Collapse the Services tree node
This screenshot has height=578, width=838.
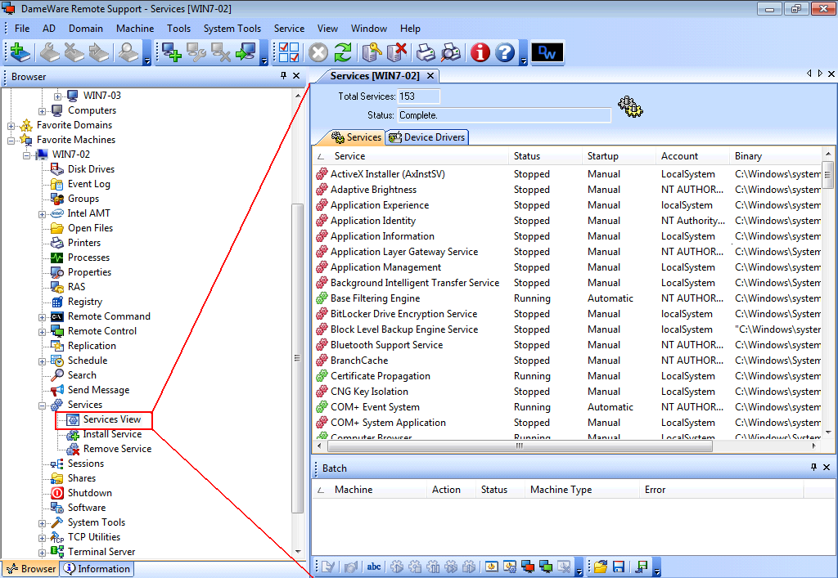coord(42,405)
